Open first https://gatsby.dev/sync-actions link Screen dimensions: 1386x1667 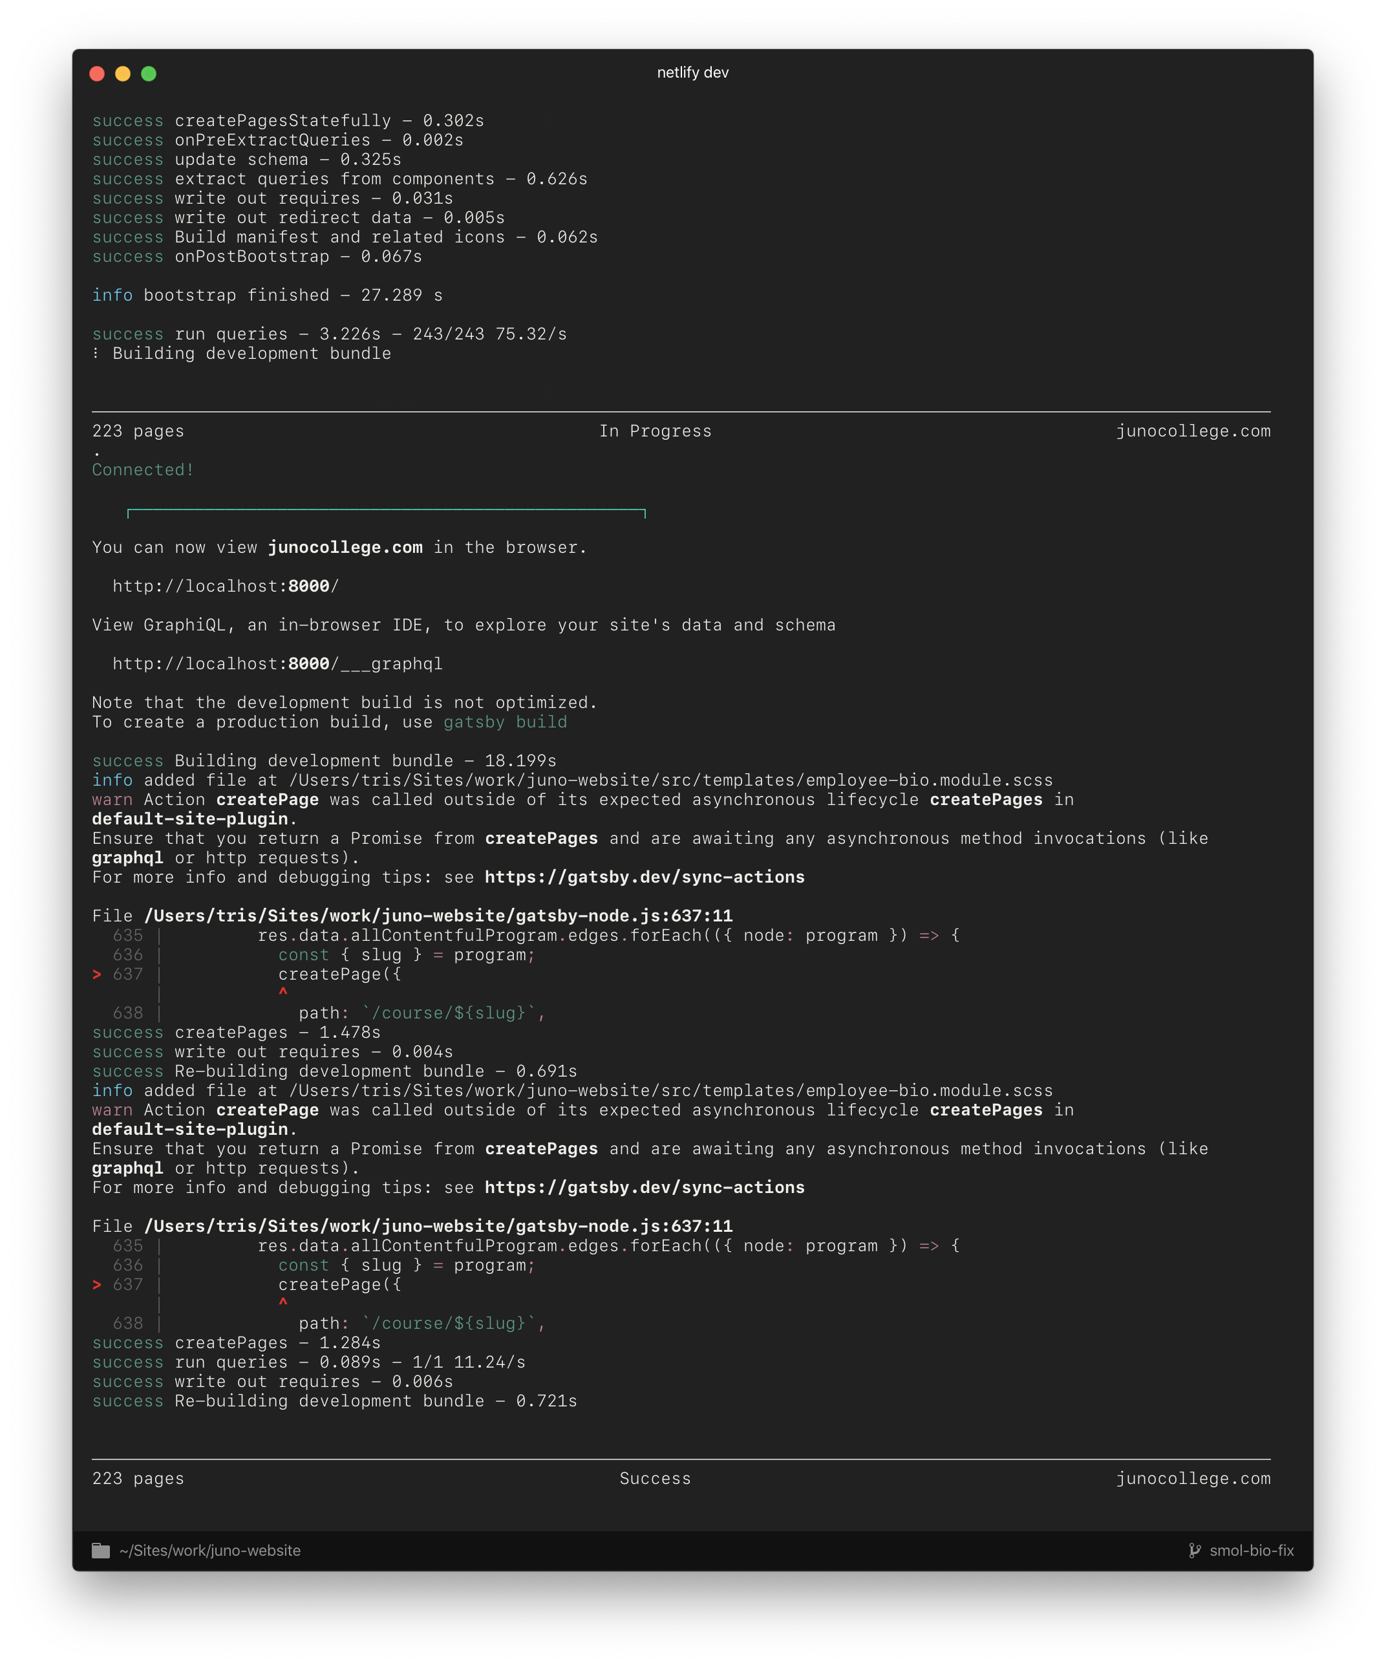645,877
